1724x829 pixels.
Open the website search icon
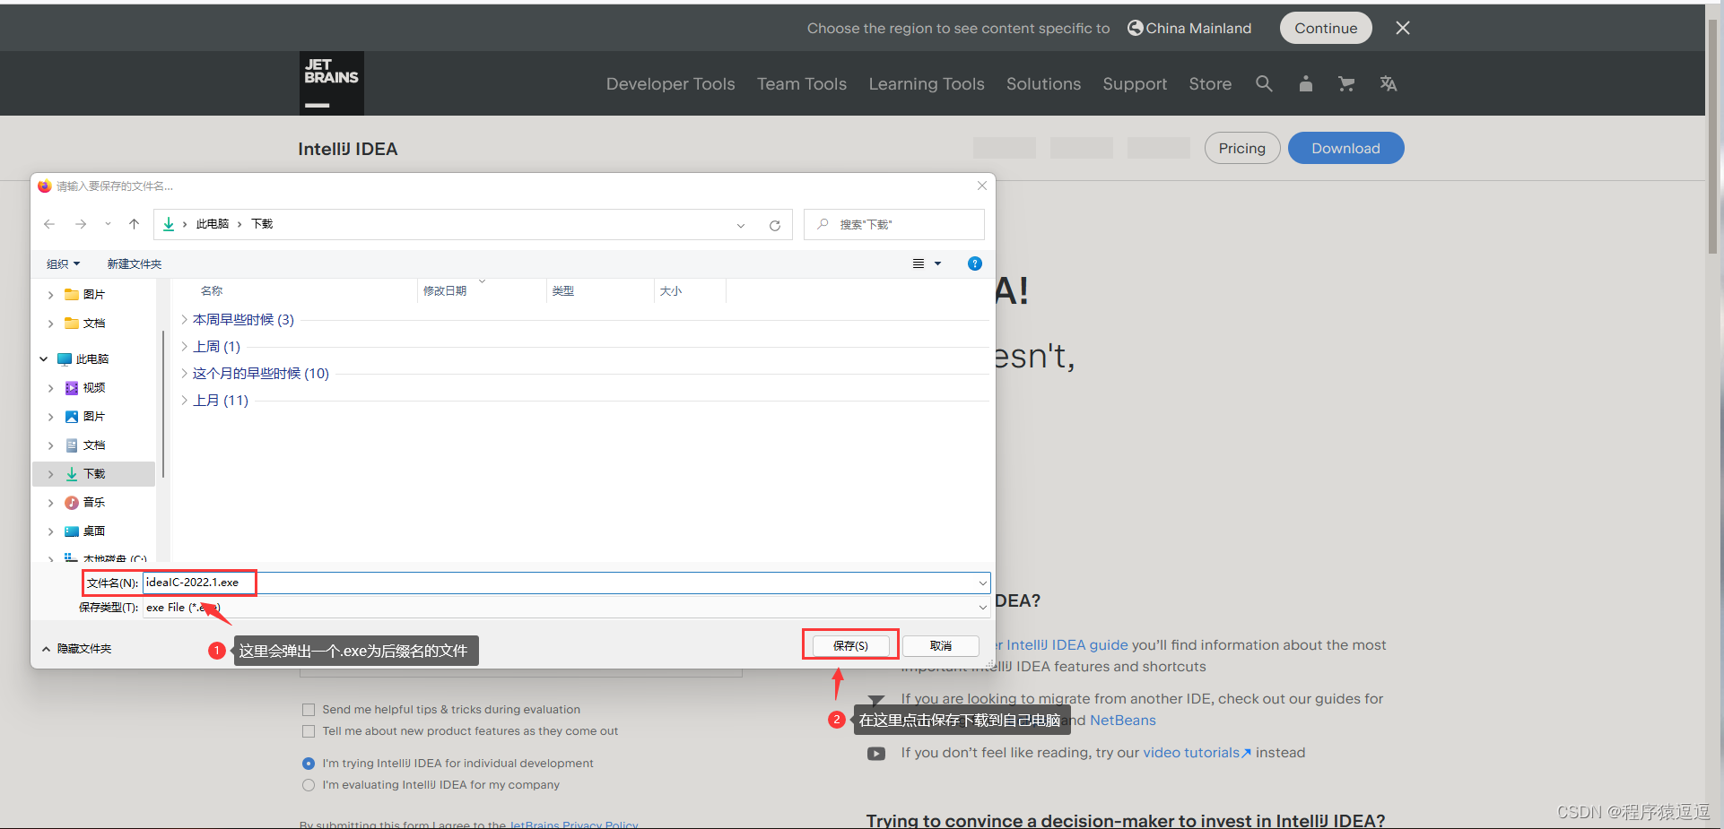1264,83
